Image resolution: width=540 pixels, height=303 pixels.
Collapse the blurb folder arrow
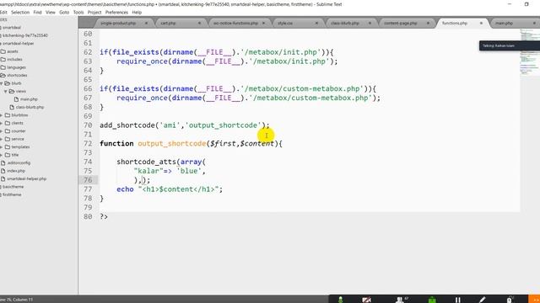(2, 83)
